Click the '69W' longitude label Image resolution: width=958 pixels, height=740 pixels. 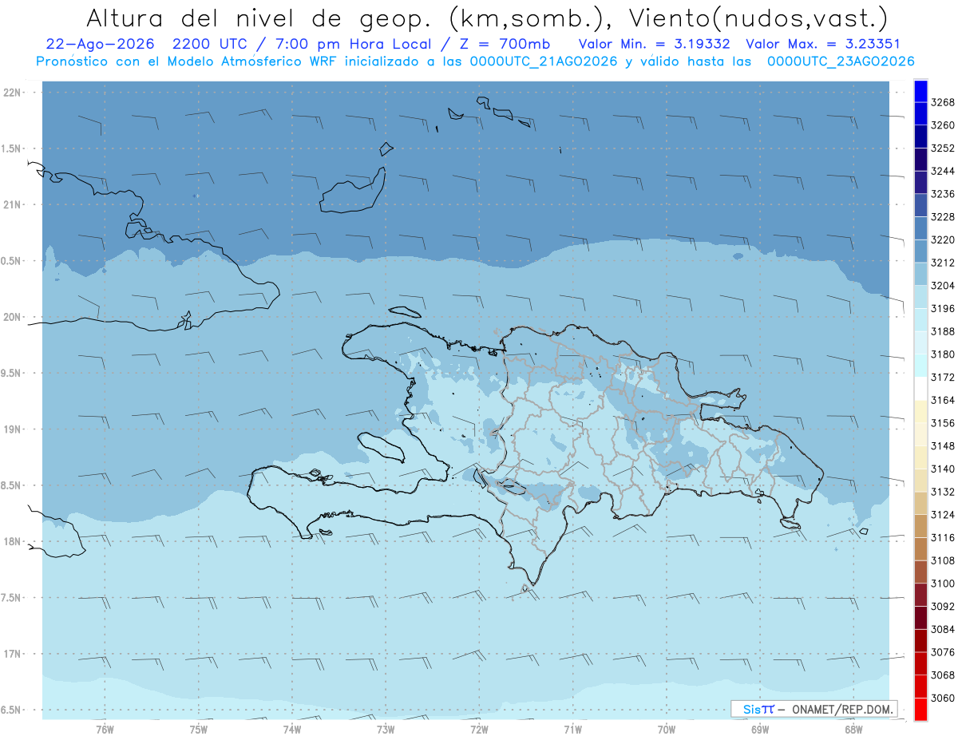759,730
